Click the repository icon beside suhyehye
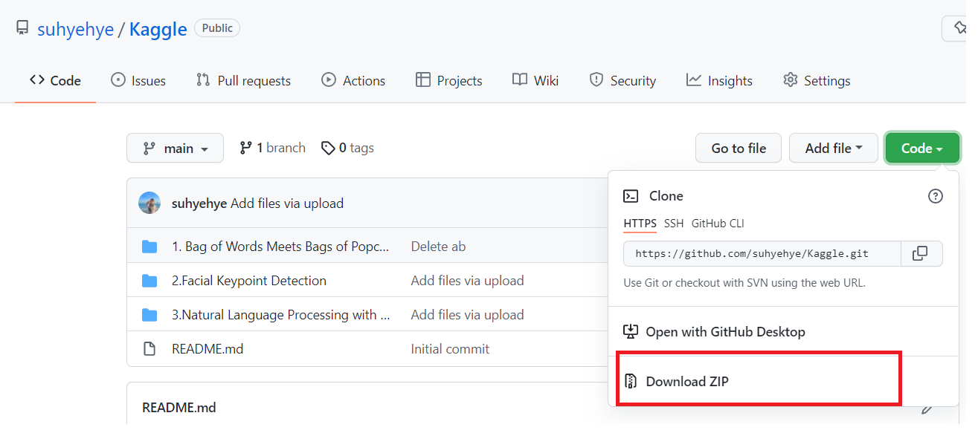Image resolution: width=978 pixels, height=433 pixels. 22,29
